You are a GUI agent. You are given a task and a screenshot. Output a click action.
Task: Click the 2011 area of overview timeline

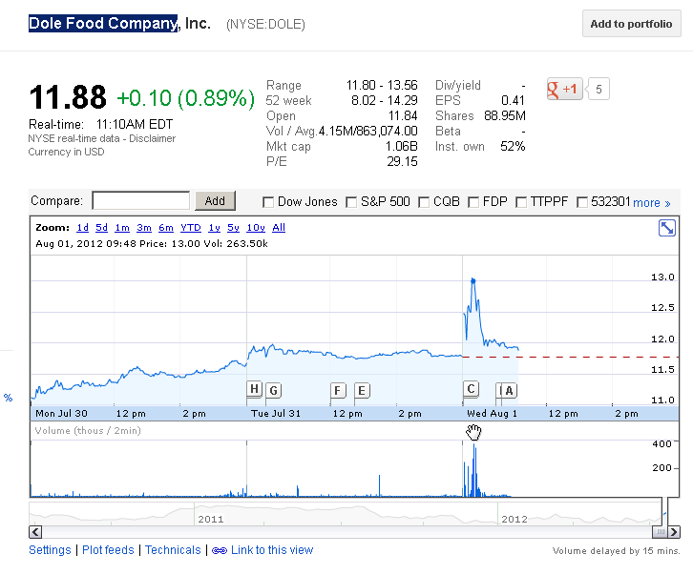click(210, 519)
